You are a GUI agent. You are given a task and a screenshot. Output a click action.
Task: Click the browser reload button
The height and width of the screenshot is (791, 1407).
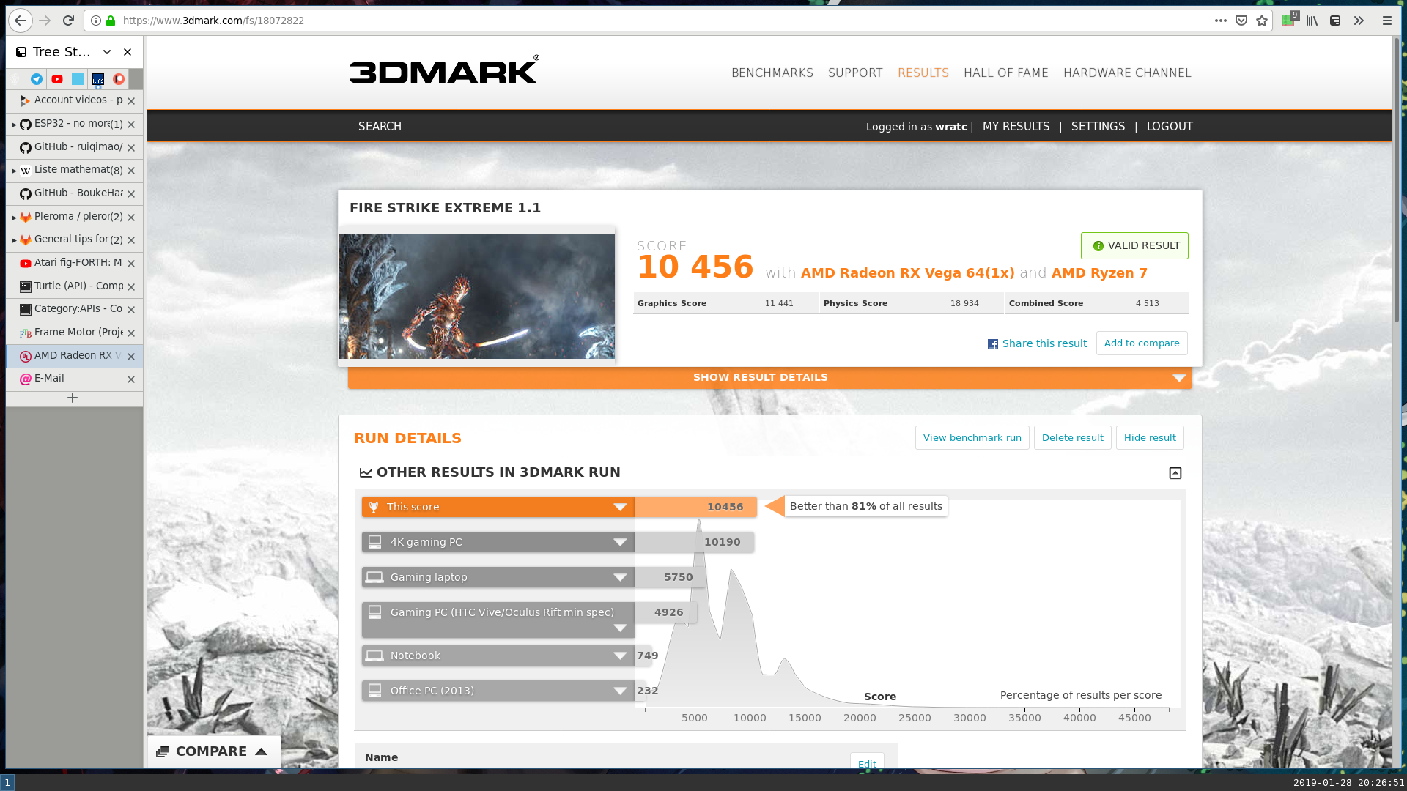pos(68,21)
